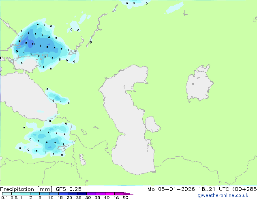Click the '20' legend scale label
Screen dimensions: 257x199
(x=69, y=197)
